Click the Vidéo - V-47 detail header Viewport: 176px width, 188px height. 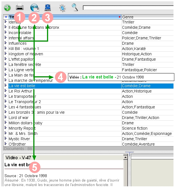(x=64, y=158)
